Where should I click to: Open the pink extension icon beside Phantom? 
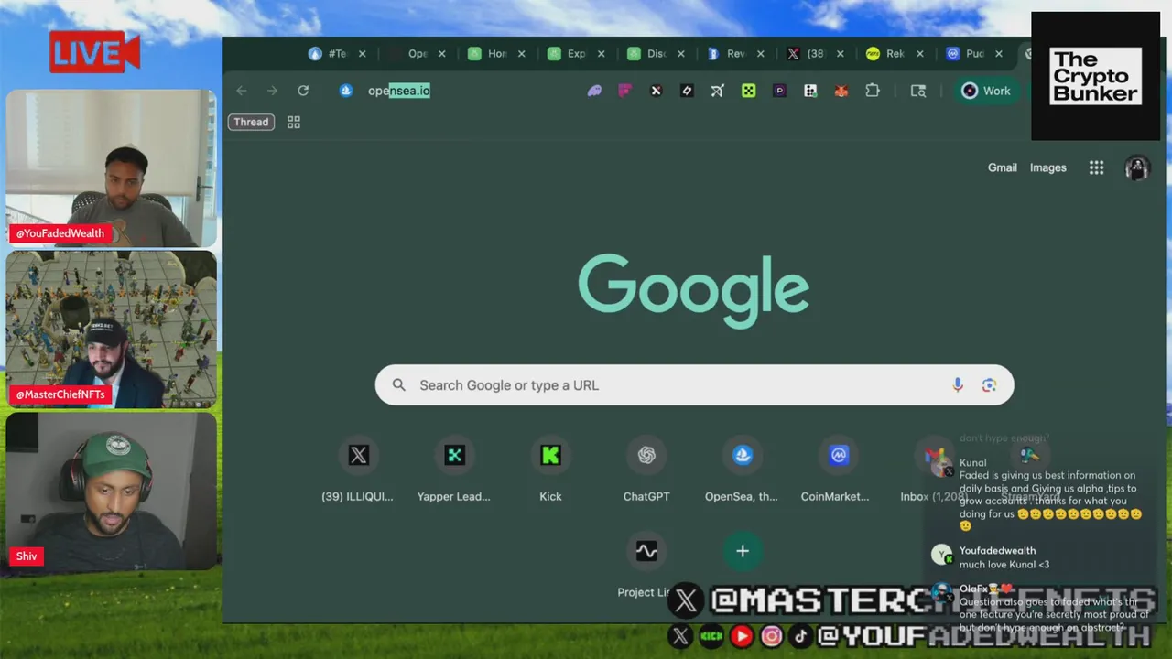pyautogui.click(x=625, y=91)
